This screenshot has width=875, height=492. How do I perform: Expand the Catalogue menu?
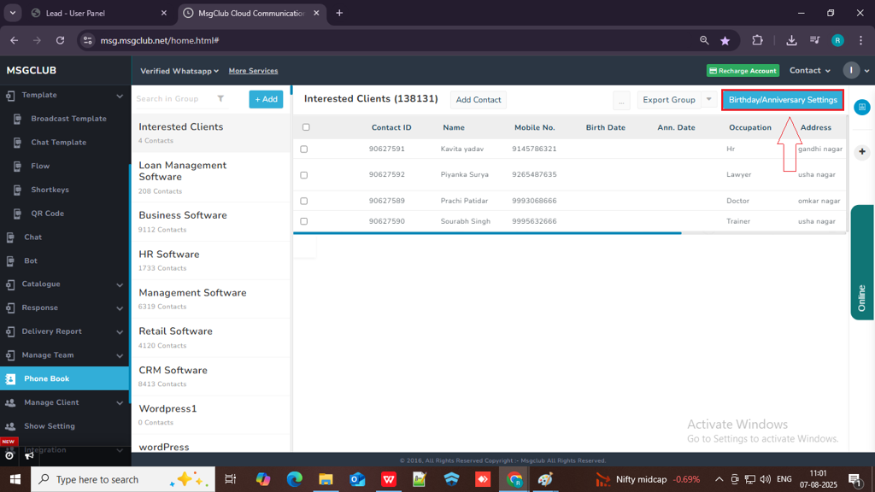pos(120,284)
